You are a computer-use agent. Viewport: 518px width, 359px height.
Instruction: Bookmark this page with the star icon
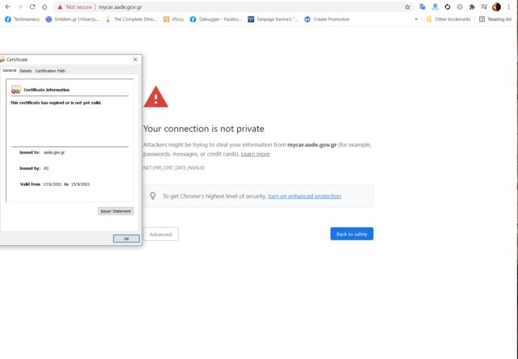click(407, 7)
